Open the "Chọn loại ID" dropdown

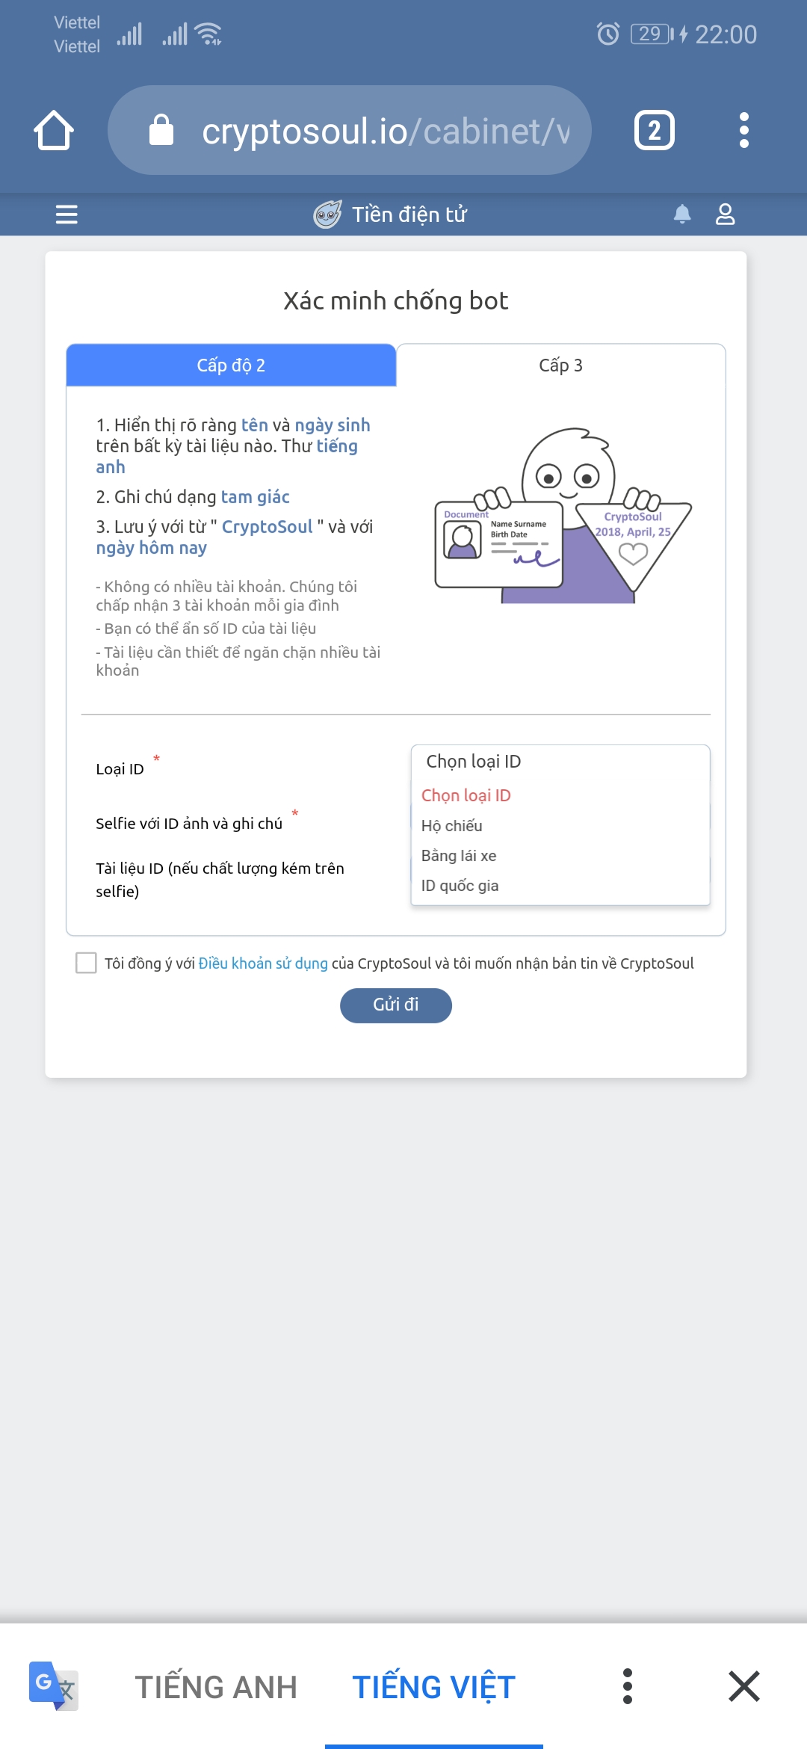coord(560,762)
